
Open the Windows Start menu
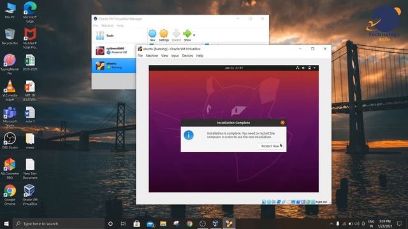pyautogui.click(x=6, y=223)
